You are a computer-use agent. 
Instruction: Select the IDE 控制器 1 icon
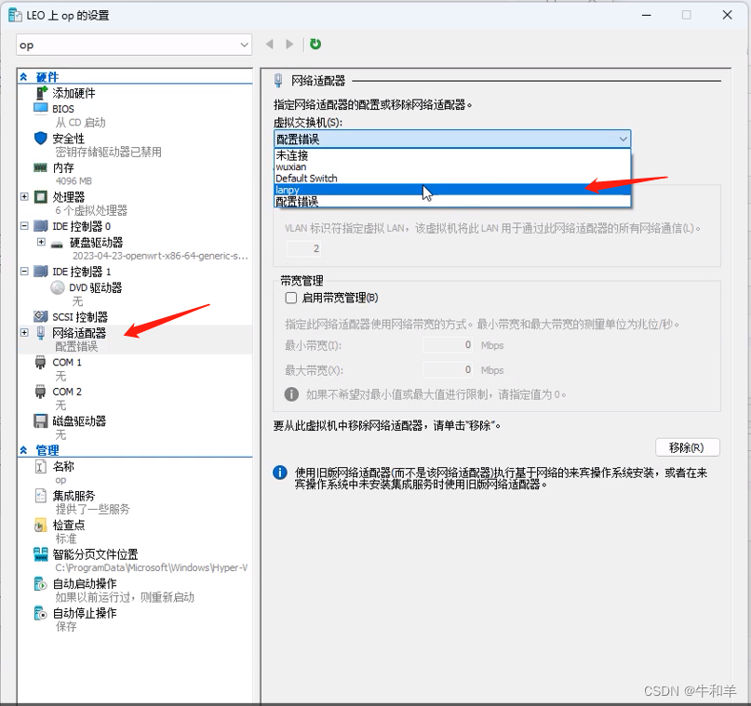click(x=41, y=272)
